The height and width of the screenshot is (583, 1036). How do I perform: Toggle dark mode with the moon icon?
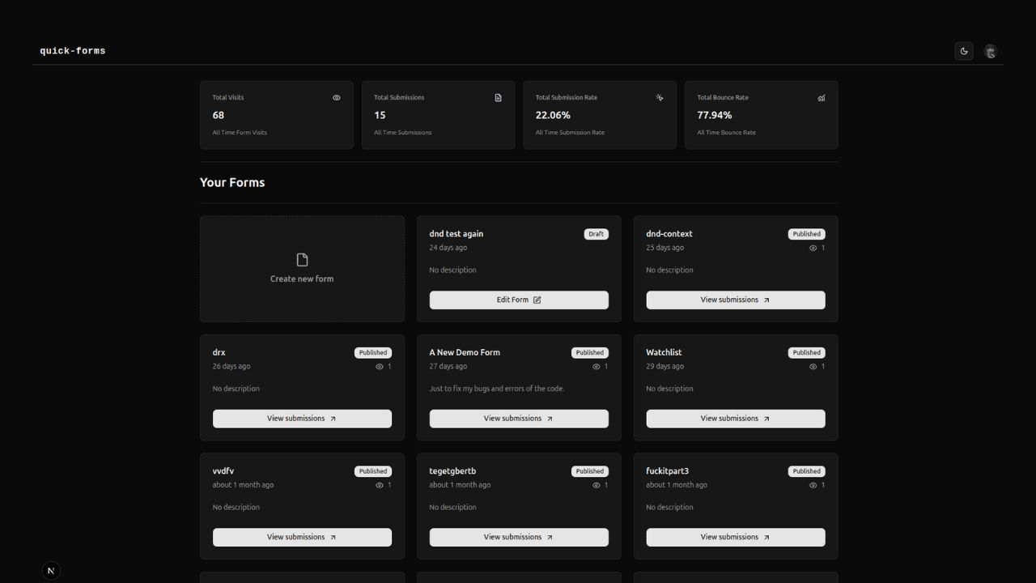click(x=964, y=51)
